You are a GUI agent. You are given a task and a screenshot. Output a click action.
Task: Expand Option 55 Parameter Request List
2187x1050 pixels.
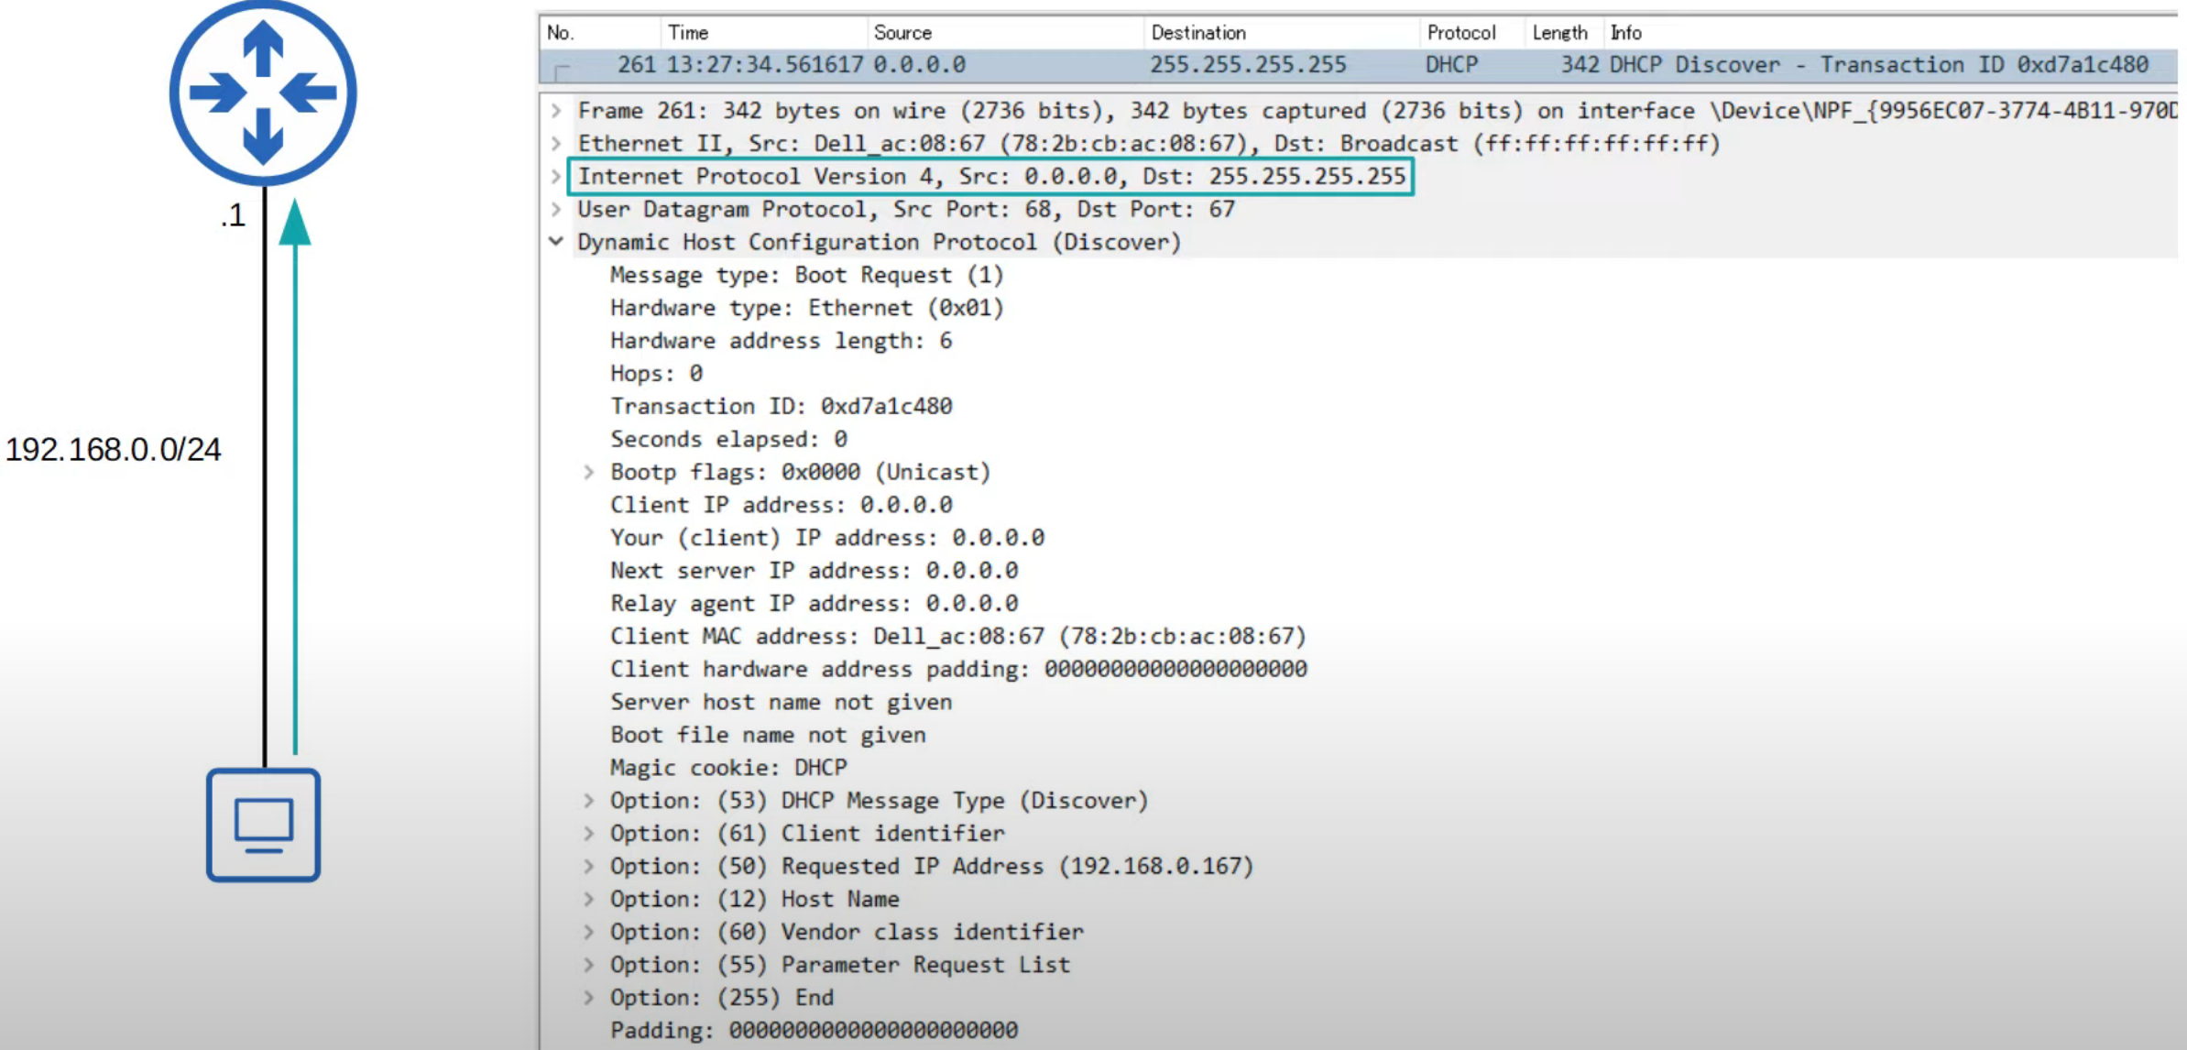tap(589, 965)
